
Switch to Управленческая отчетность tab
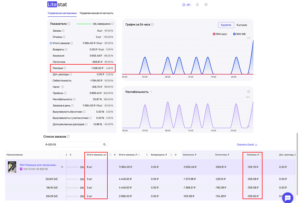pos(96,13)
